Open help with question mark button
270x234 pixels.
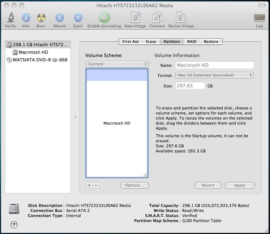point(14,225)
